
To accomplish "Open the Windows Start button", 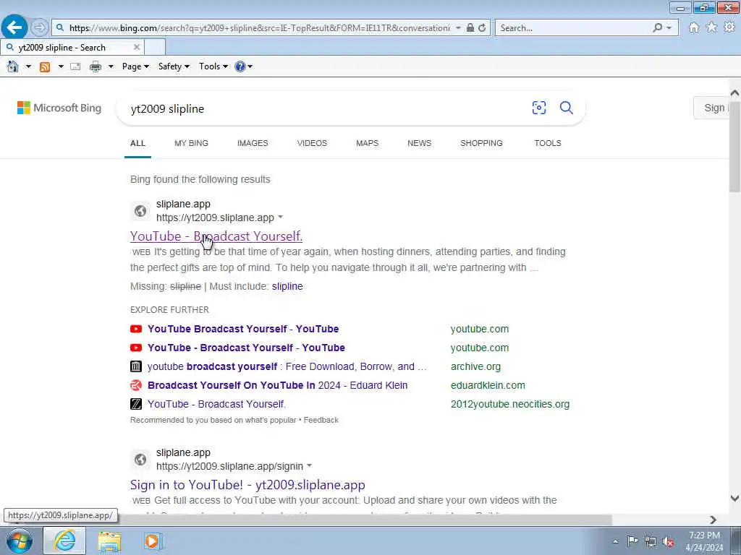I will pos(20,541).
